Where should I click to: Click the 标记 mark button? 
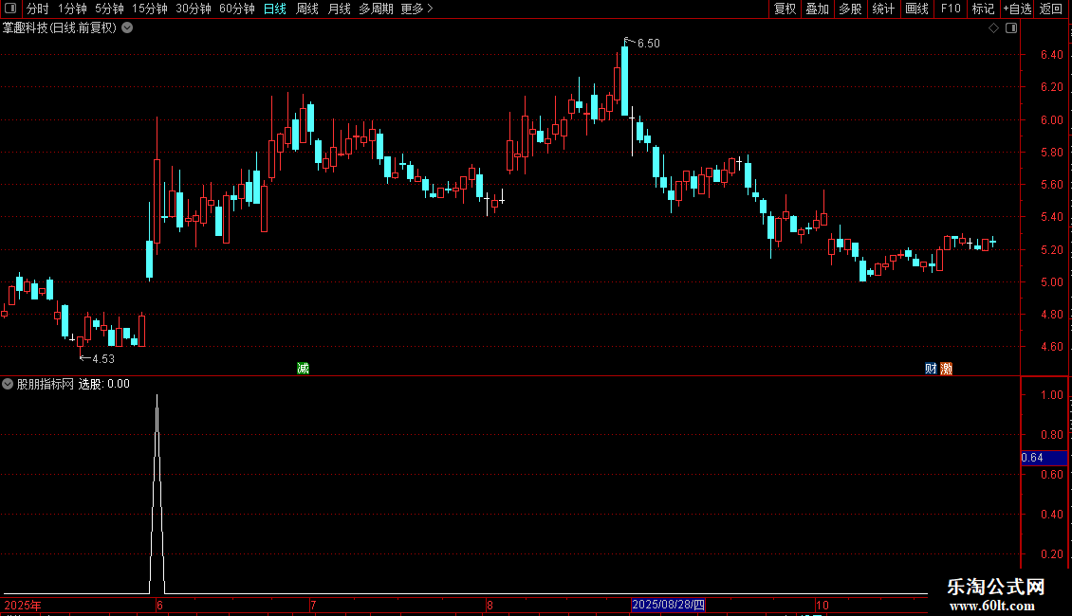[983, 9]
